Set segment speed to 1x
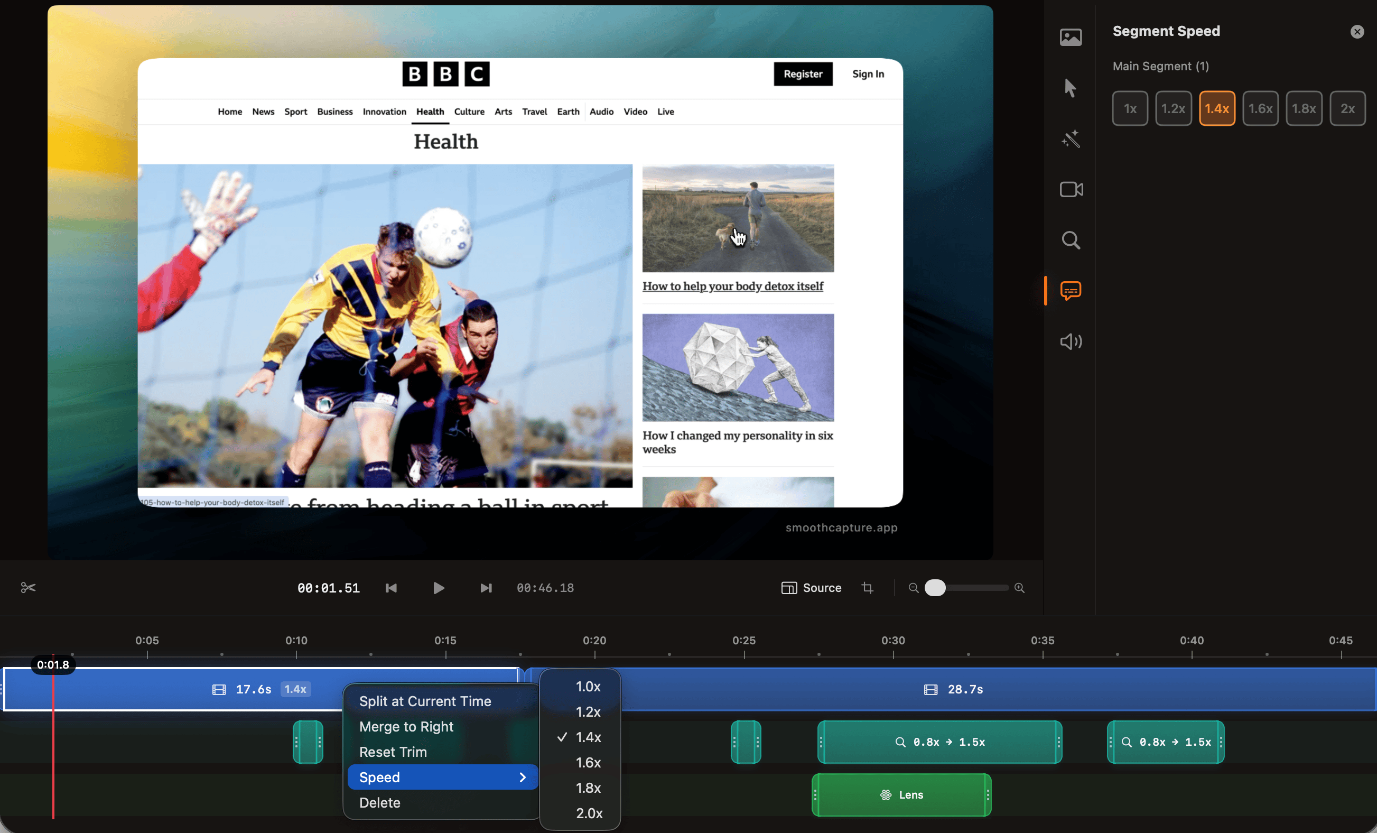Viewport: 1377px width, 833px height. [1129, 108]
